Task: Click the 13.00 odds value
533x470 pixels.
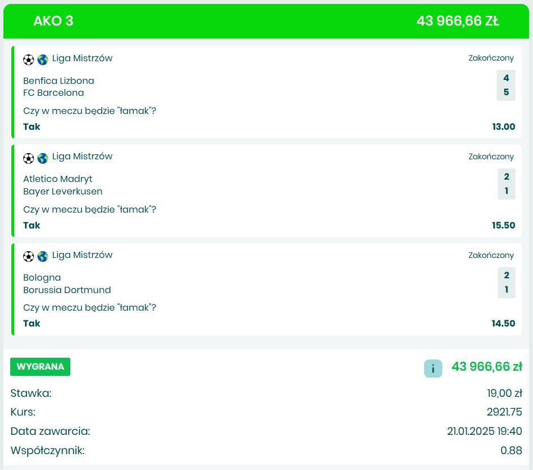Action: (x=504, y=127)
